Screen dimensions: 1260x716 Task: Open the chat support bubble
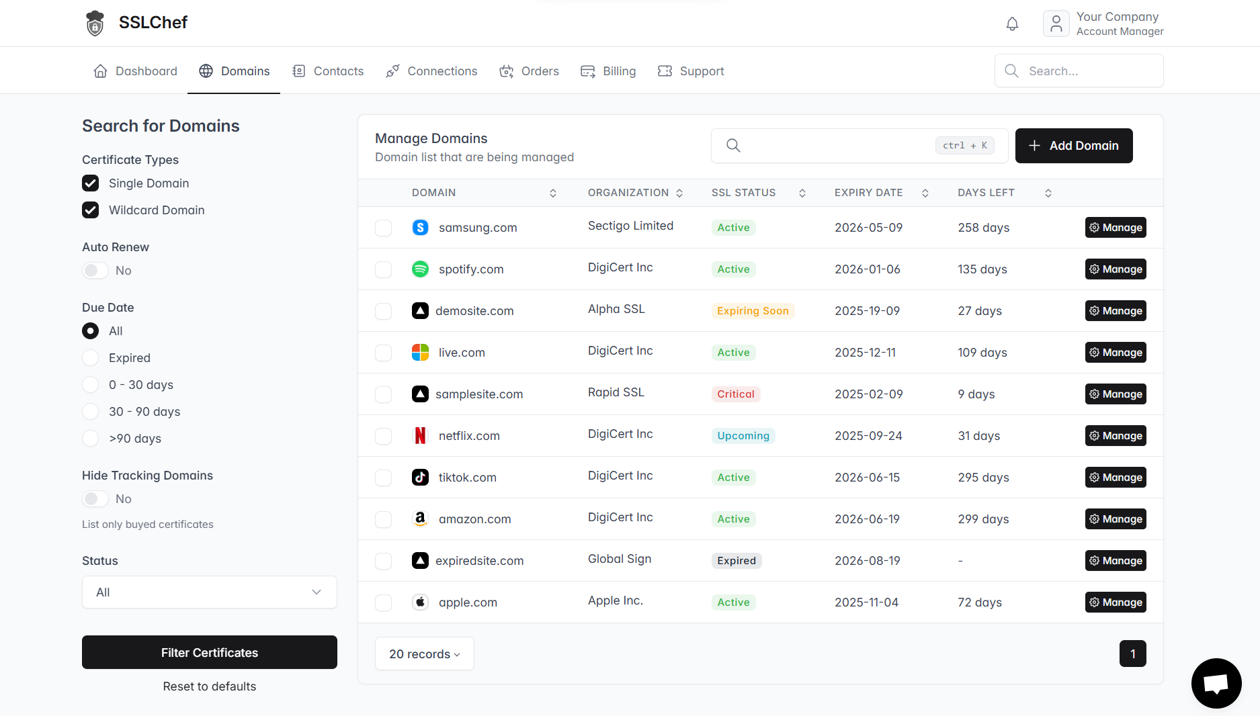click(x=1216, y=683)
